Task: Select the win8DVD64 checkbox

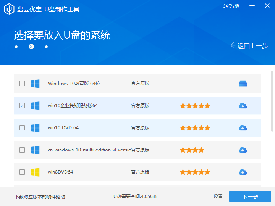Action: 22,172
